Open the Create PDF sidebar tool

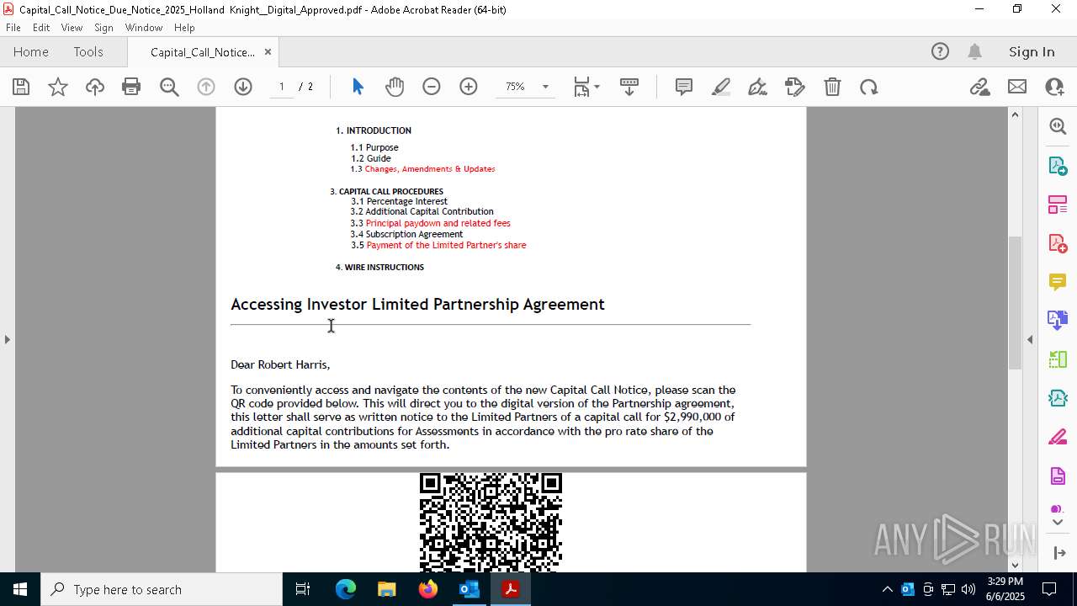pos(1058,243)
